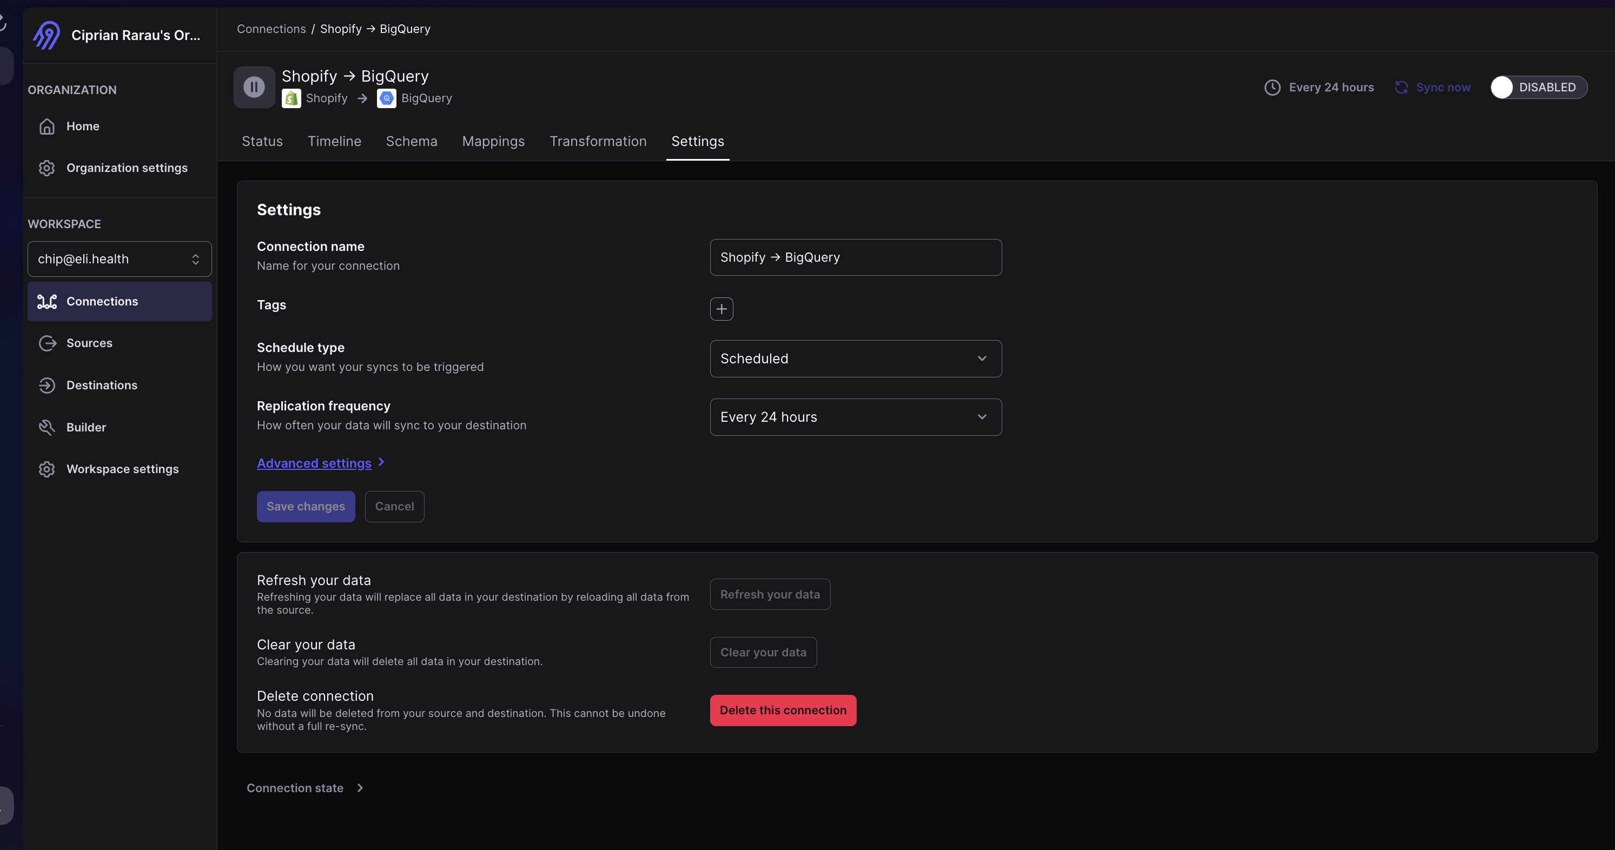Trigger Sync now for the connection

1432,87
